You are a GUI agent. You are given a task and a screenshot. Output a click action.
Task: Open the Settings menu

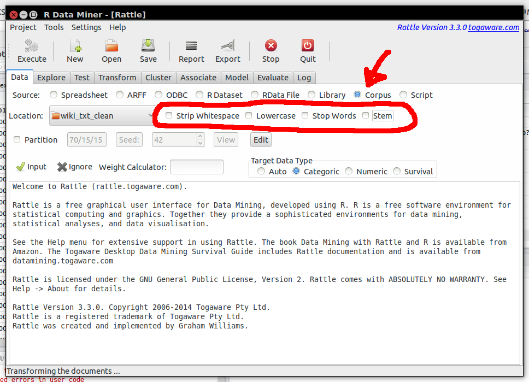click(x=86, y=27)
